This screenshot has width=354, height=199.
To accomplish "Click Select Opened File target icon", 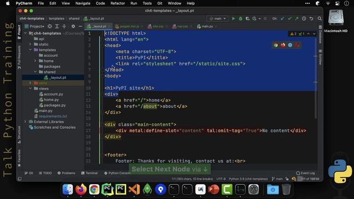I will click(x=50, y=27).
